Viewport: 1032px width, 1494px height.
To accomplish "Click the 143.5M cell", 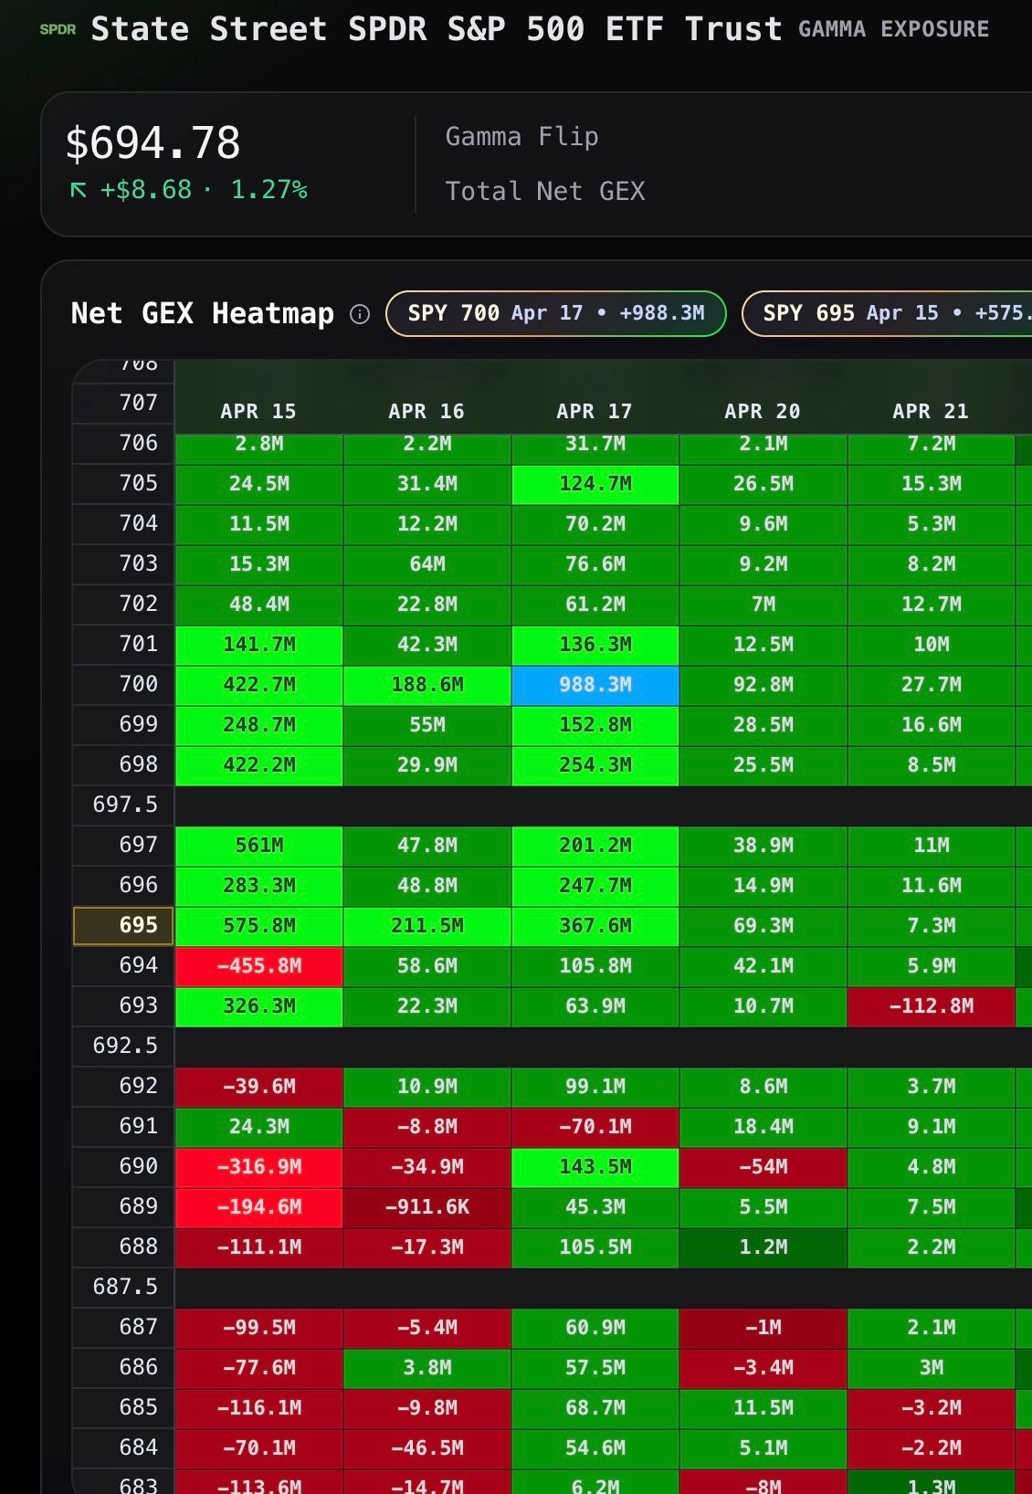I will (x=595, y=1167).
